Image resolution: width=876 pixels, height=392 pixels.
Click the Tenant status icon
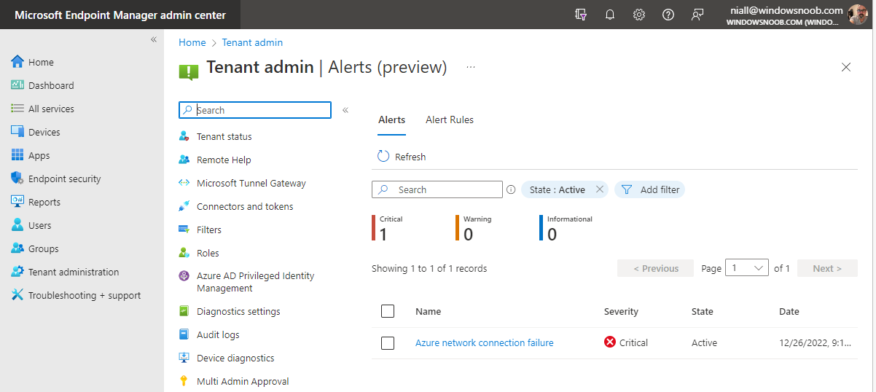184,136
